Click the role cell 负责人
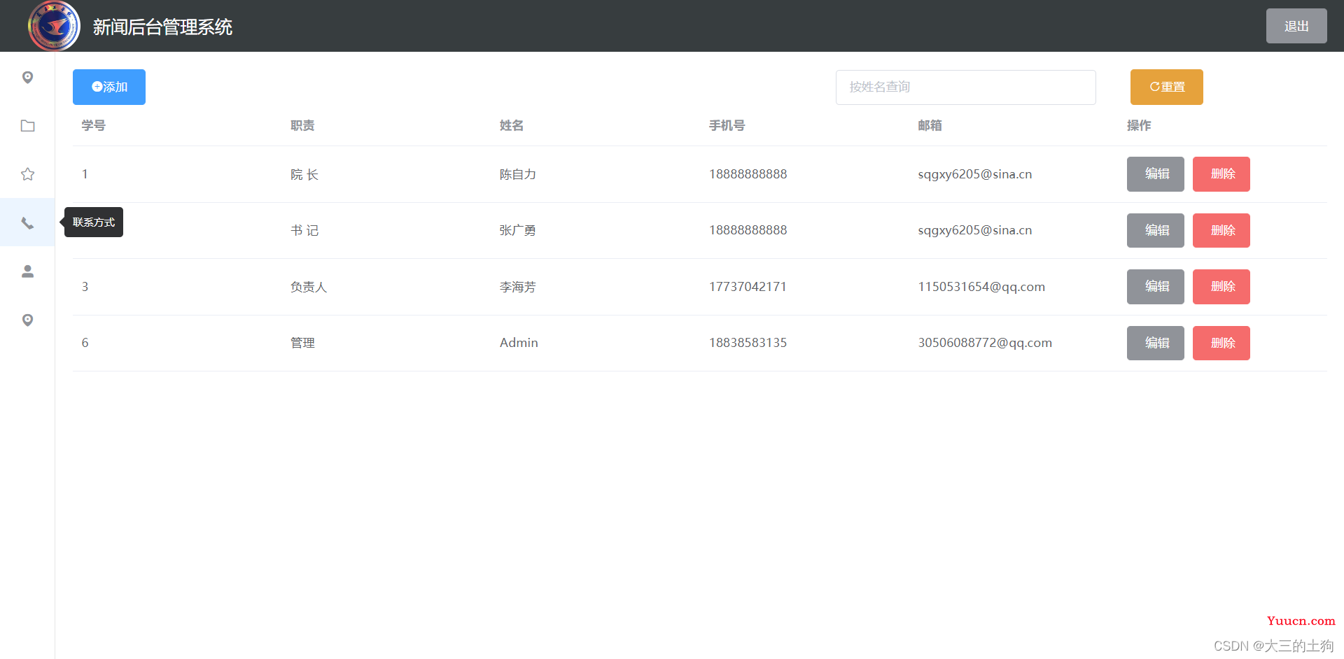Viewport: 1344px width, 659px height. point(309,287)
